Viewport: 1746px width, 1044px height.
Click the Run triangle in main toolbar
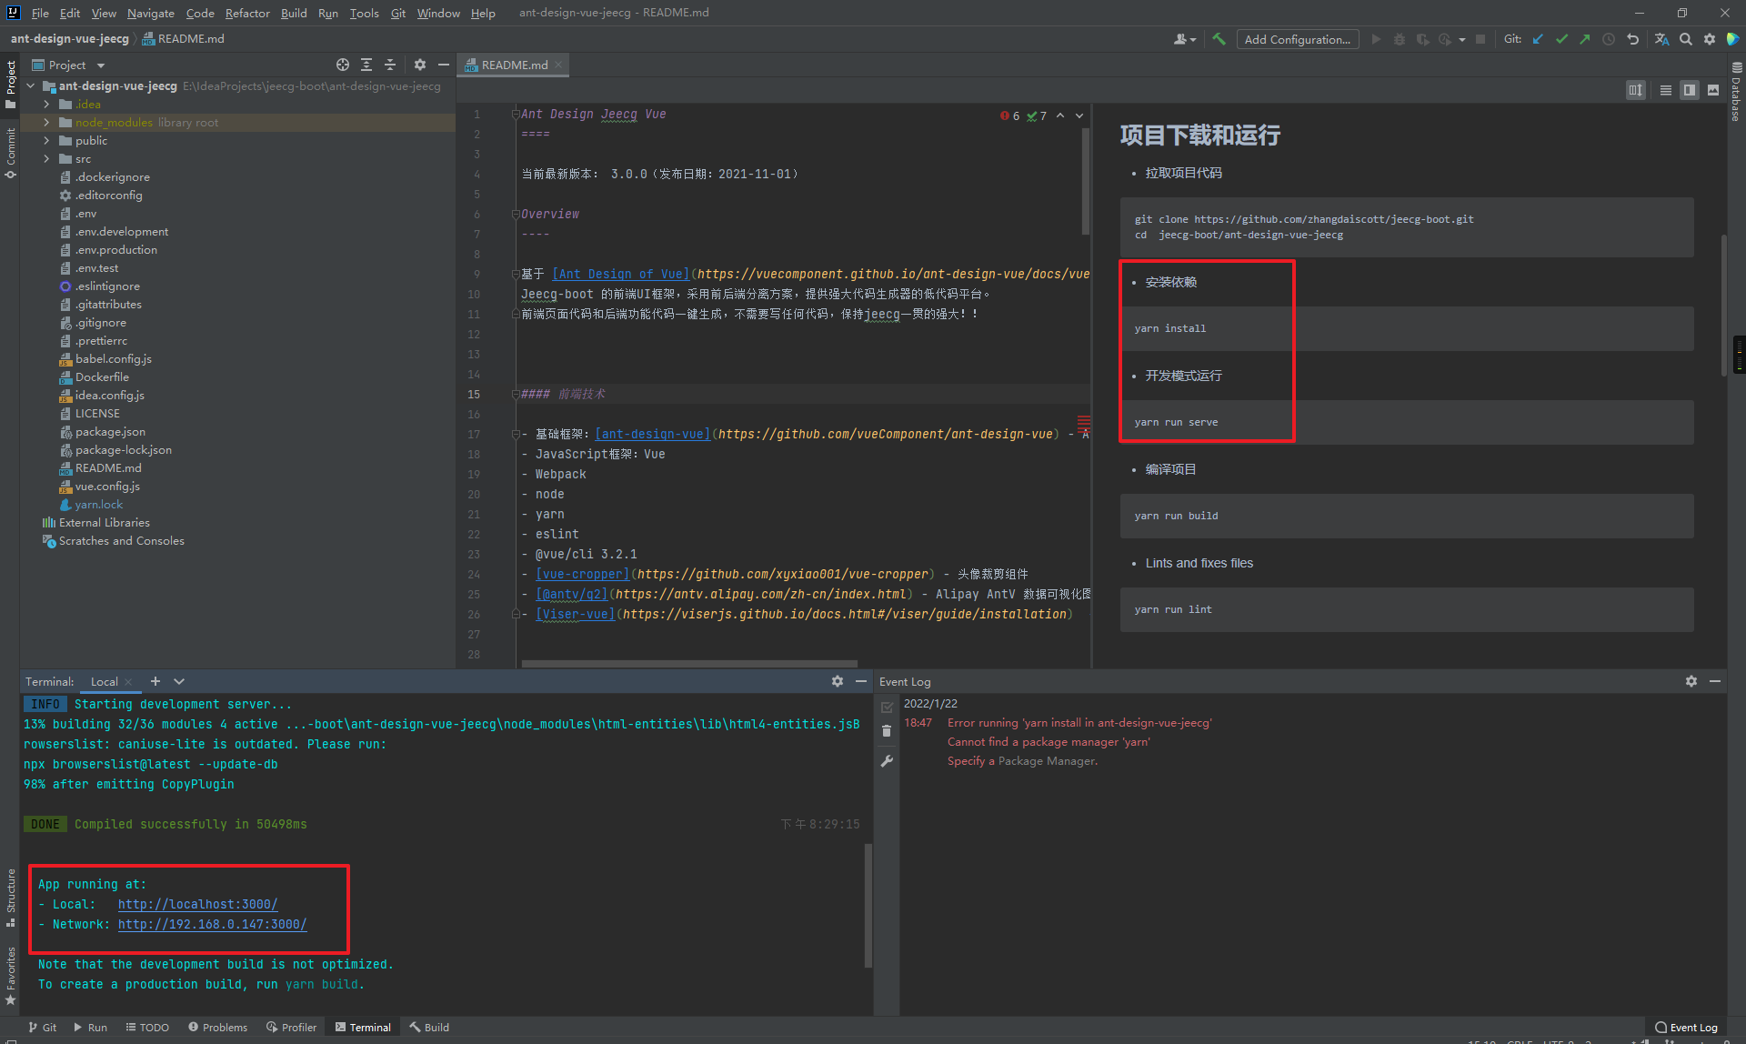1376,39
